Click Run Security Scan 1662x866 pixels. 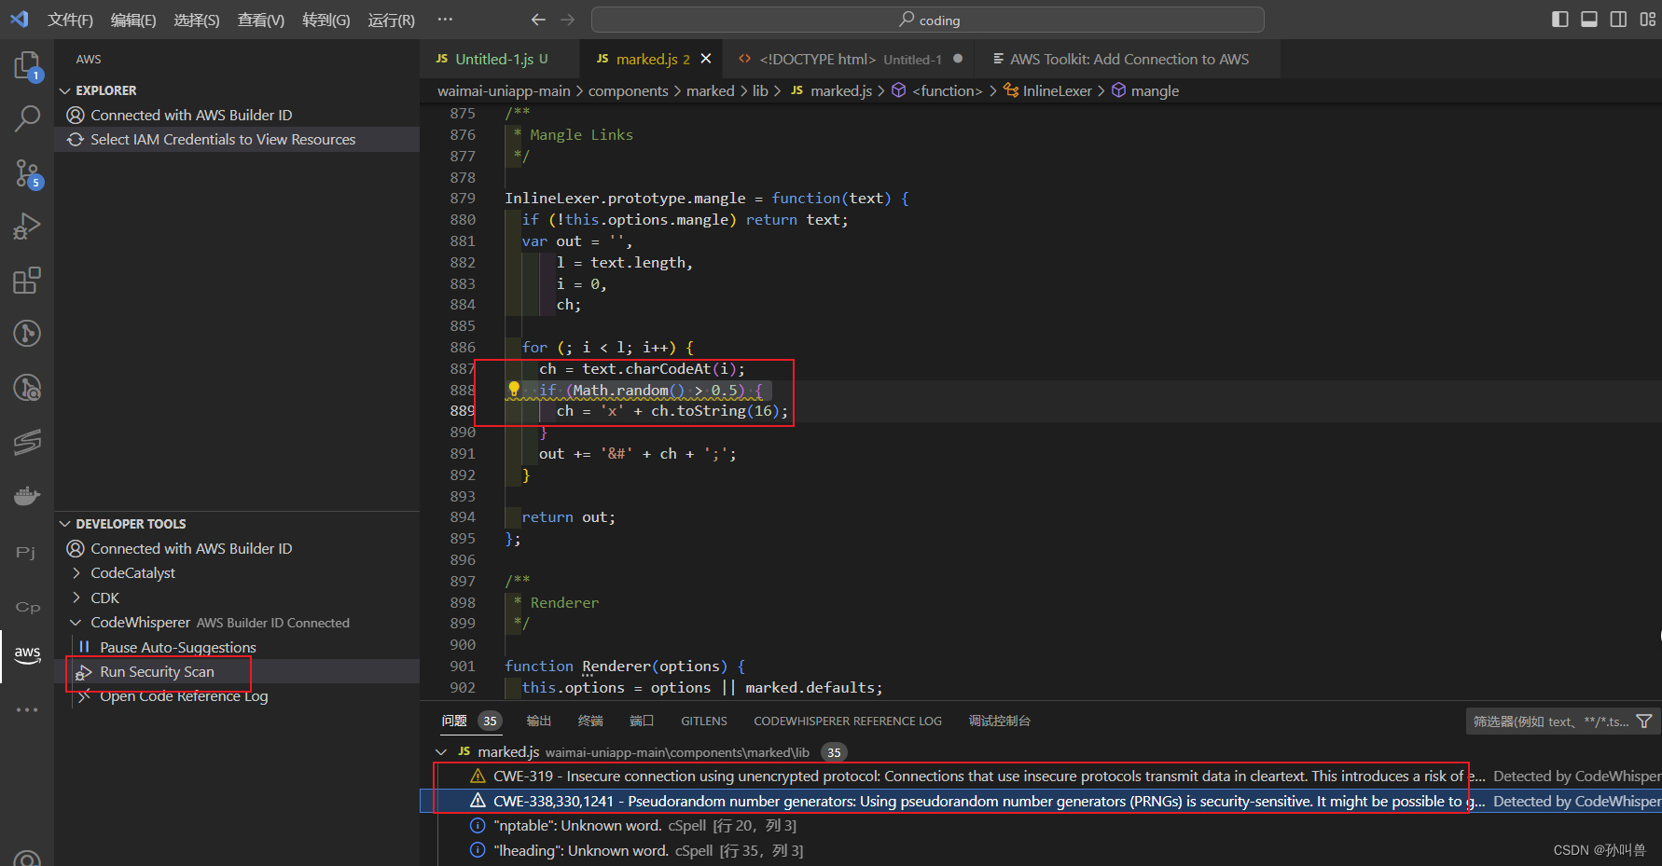point(158,671)
